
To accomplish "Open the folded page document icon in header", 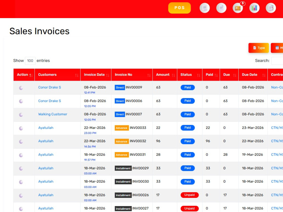I will coord(221,8).
